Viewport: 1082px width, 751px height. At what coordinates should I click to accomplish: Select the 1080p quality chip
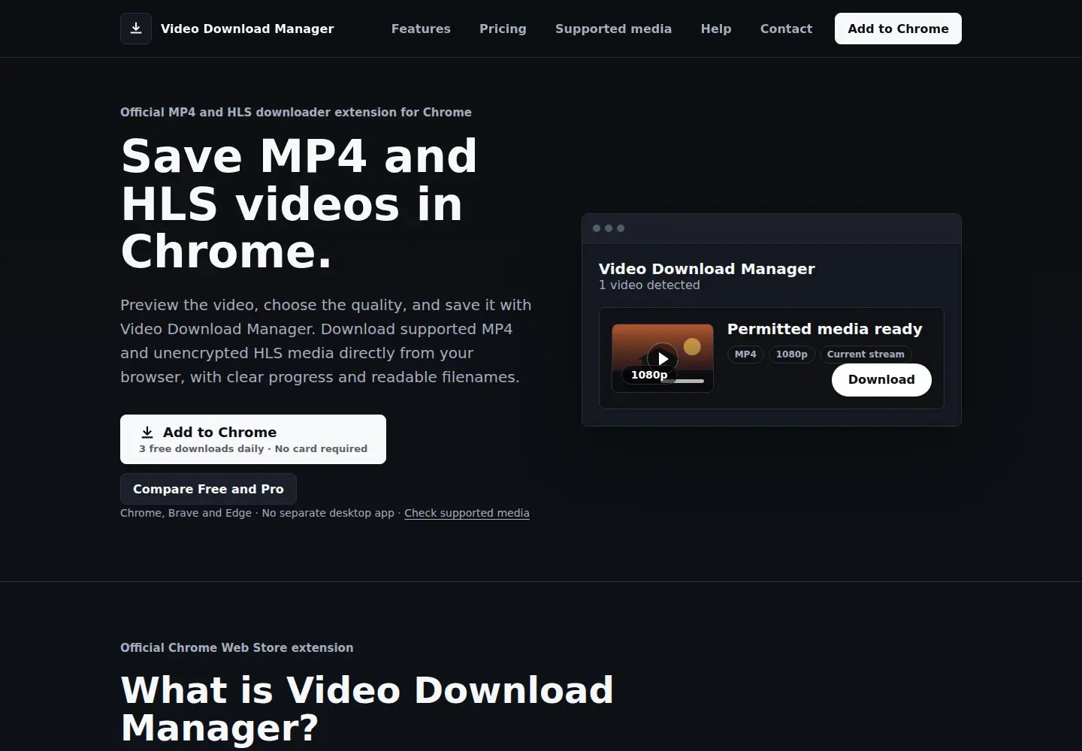792,354
